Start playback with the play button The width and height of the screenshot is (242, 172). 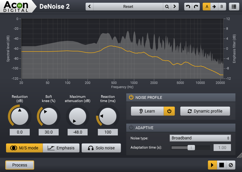[212, 165]
